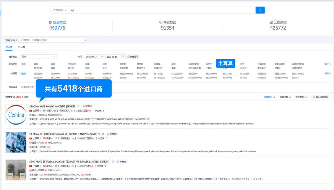Click the tag button beside CEMİNA name
Image resolution: width=334 pixels, height=190 pixels.
pyautogui.click(x=88, y=106)
